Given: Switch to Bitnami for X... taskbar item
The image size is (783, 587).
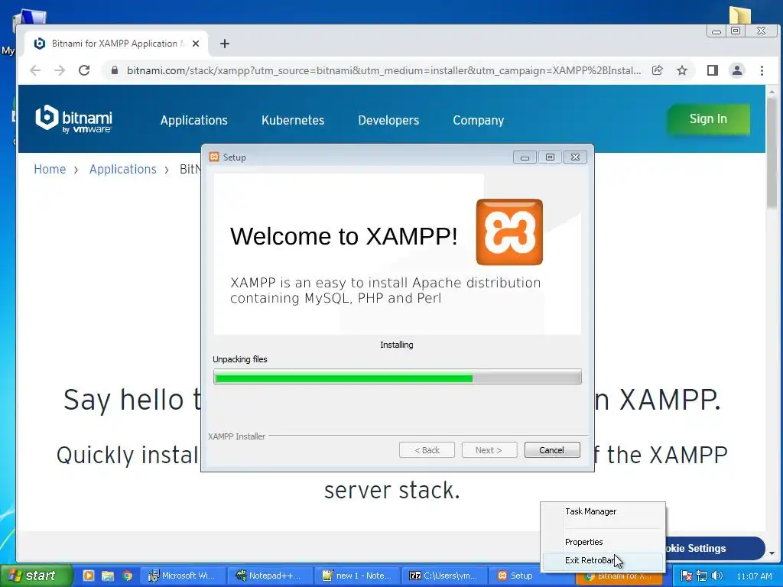Looking at the screenshot, I should point(619,576).
